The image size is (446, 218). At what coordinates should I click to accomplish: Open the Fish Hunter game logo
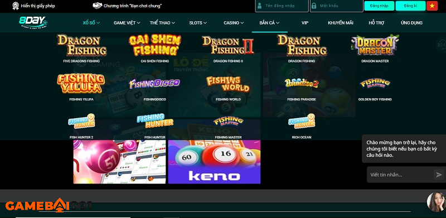tap(155, 121)
